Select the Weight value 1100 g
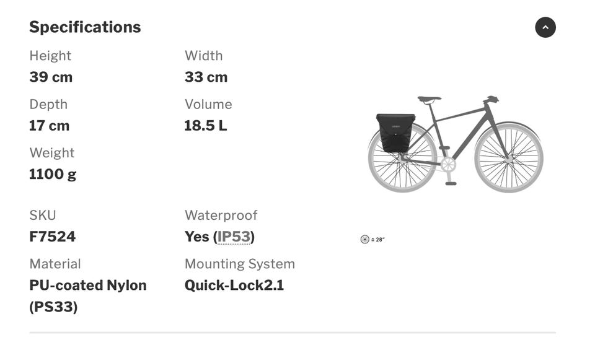Viewport: 595px width, 340px height. coord(53,174)
